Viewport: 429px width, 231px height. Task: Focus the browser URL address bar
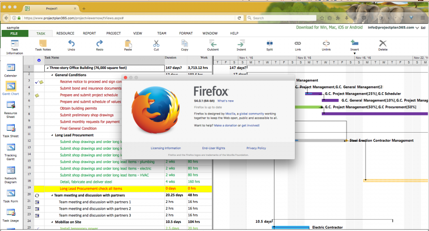tap(129, 18)
